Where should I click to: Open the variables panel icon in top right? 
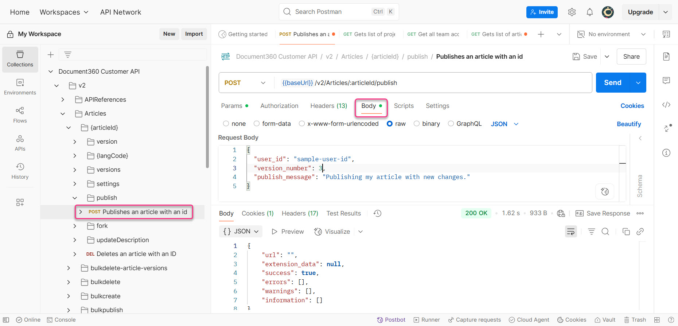(x=666, y=34)
